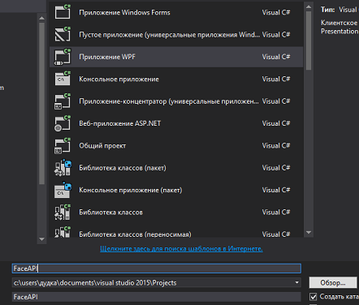Image resolution: width=359 pixels, height=305 pixels.
Task: Open the project location dropdown arrow
Action: (x=296, y=282)
